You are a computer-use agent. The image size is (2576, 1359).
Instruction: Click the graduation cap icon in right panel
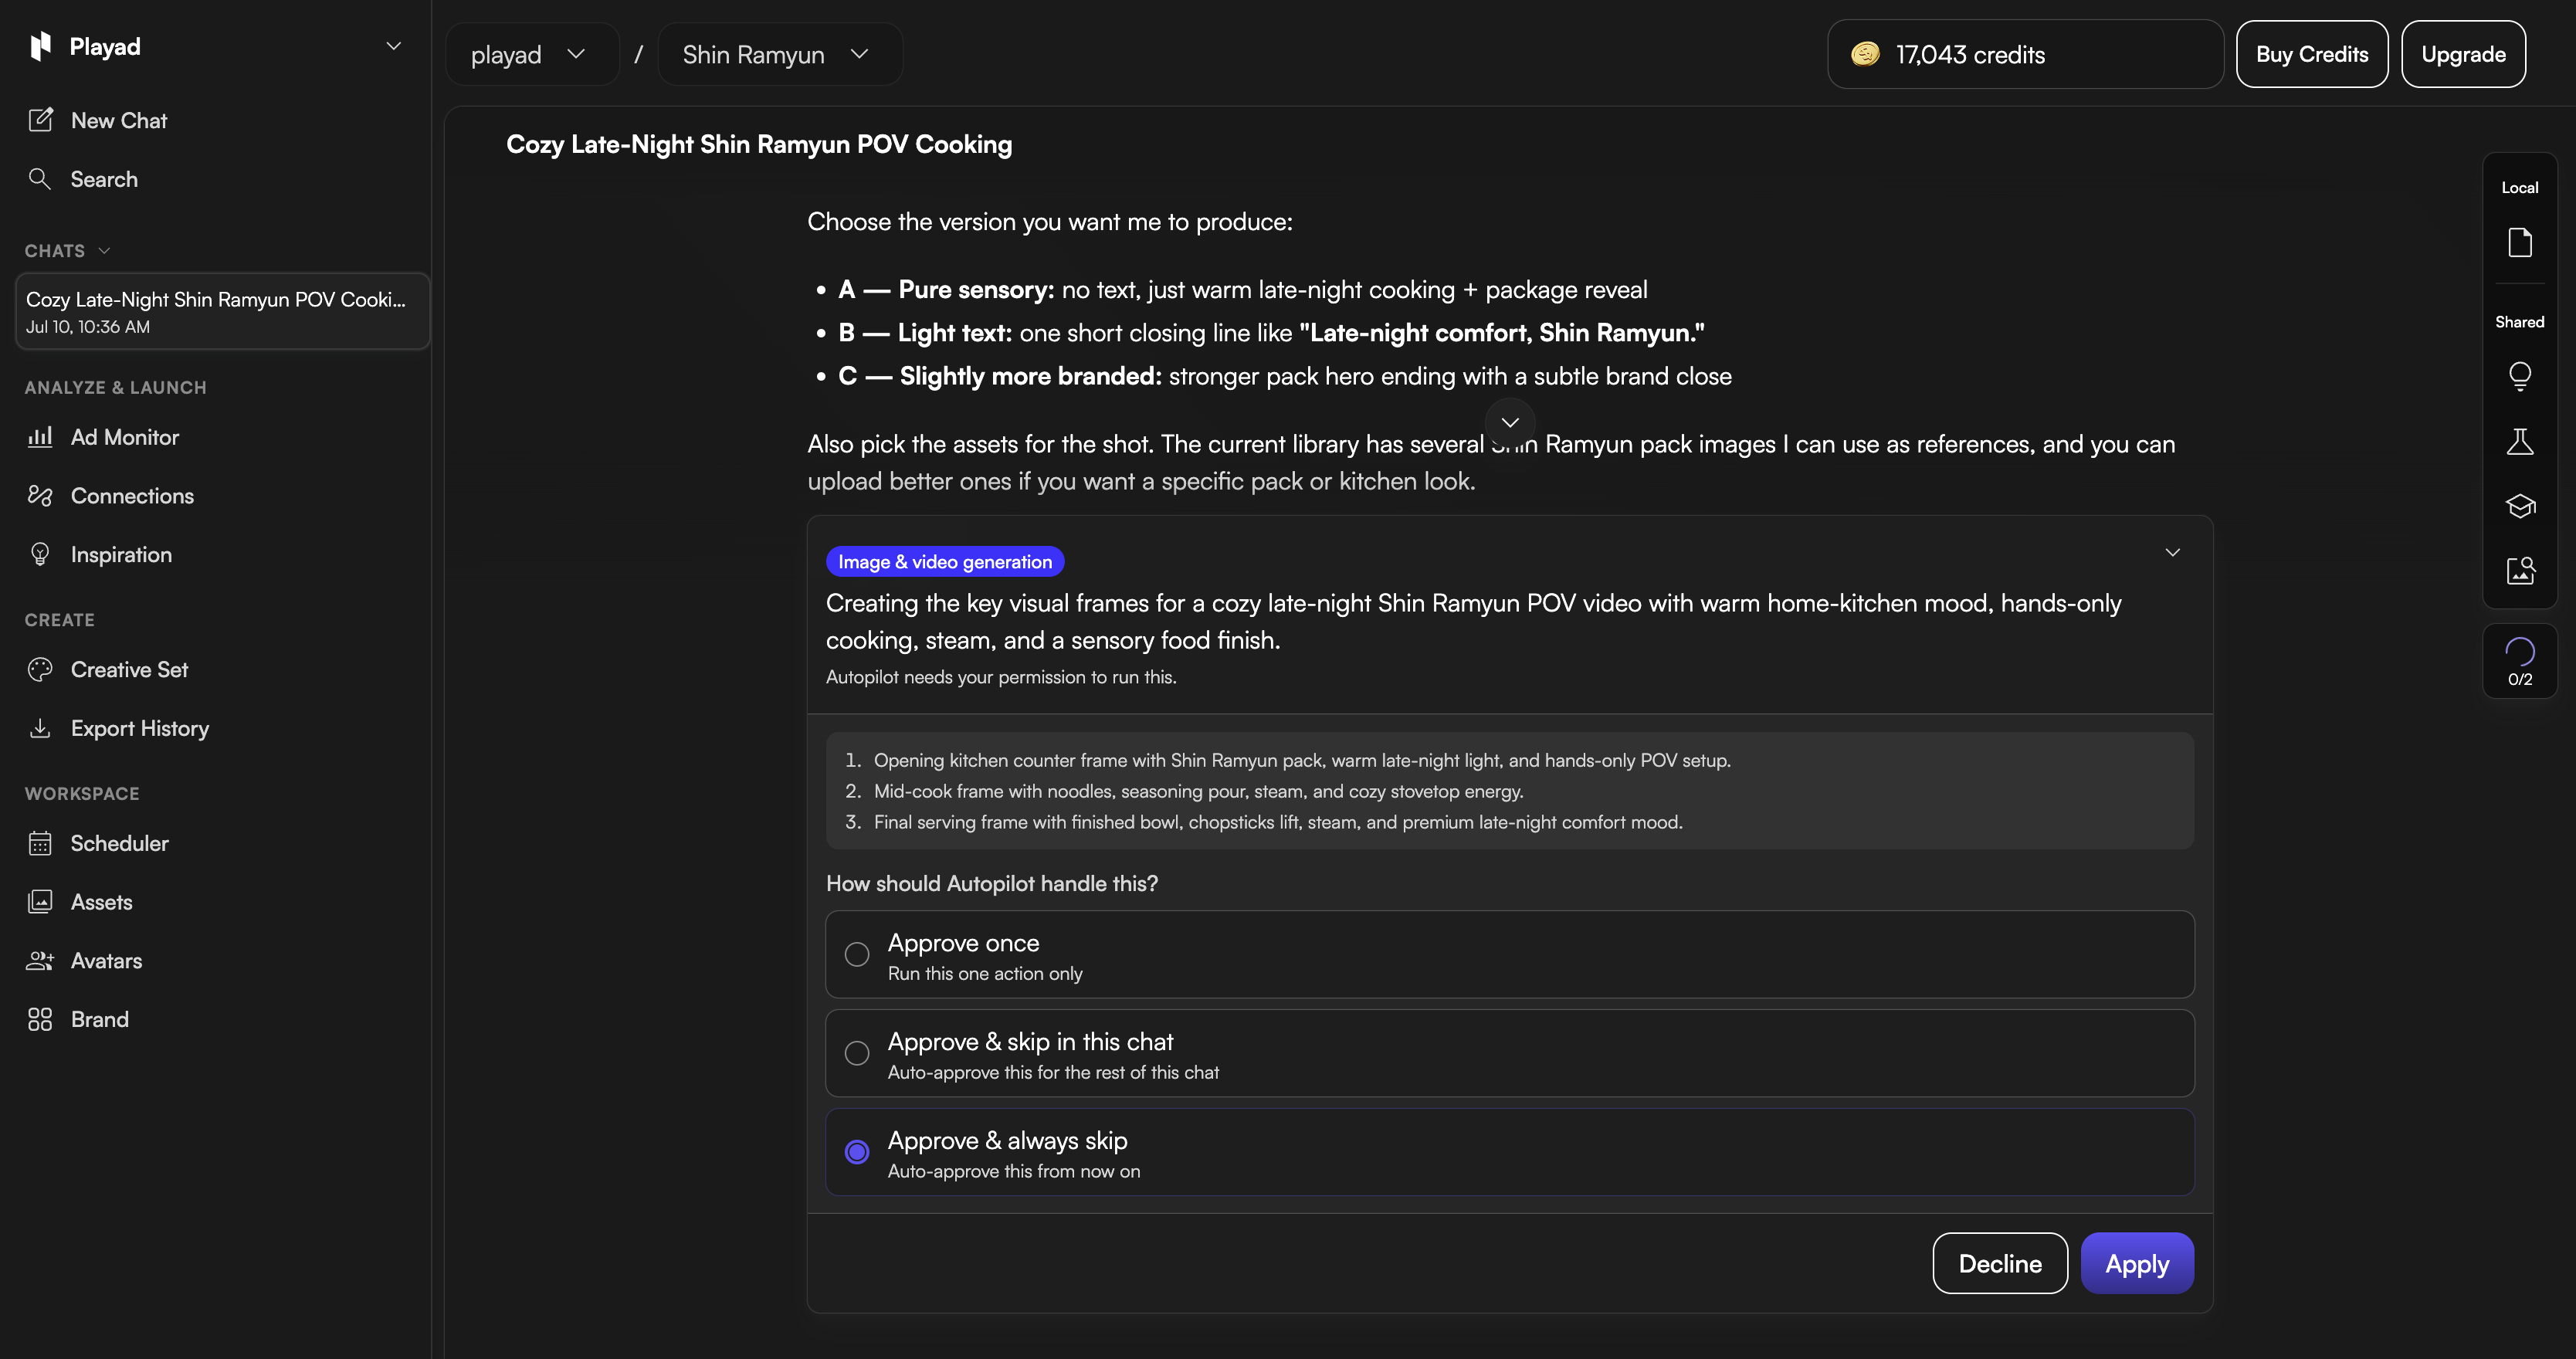2519,506
